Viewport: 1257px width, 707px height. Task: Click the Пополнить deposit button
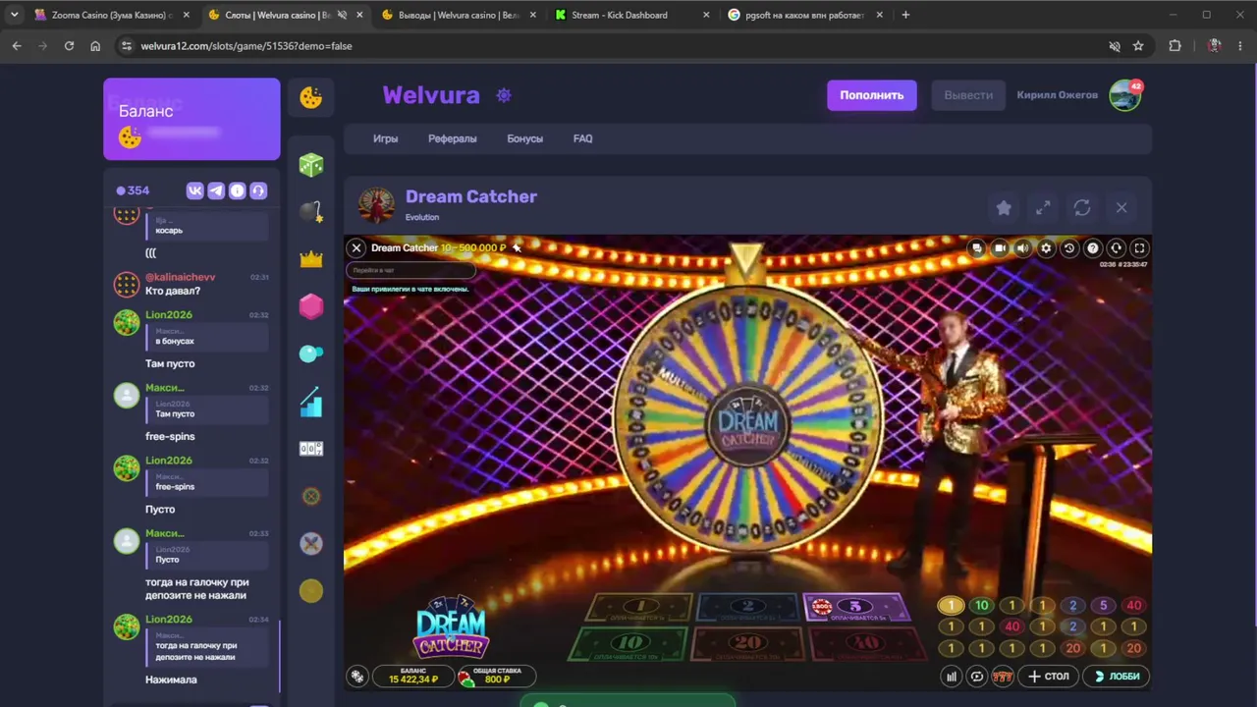872,95
